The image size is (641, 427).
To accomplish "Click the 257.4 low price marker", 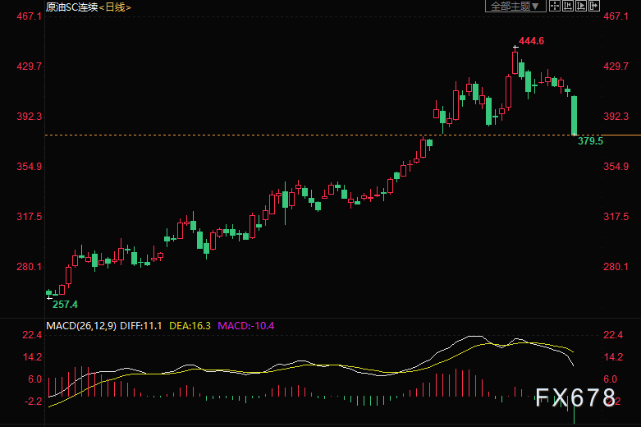I will tap(65, 305).
